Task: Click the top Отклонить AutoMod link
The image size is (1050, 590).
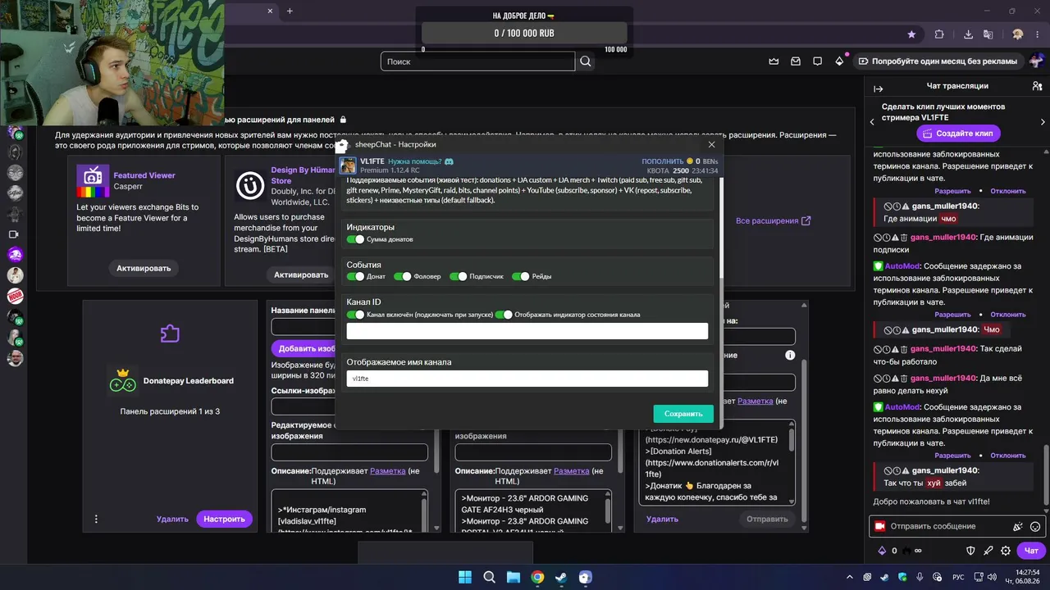Action: pos(1008,191)
